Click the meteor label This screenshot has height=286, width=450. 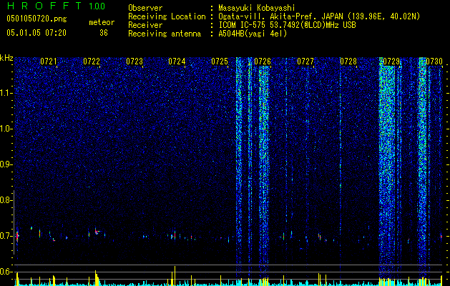(x=102, y=22)
